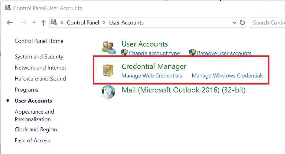Expand the recent locations dropdown arrow
285x154 pixels.
click(x=34, y=23)
